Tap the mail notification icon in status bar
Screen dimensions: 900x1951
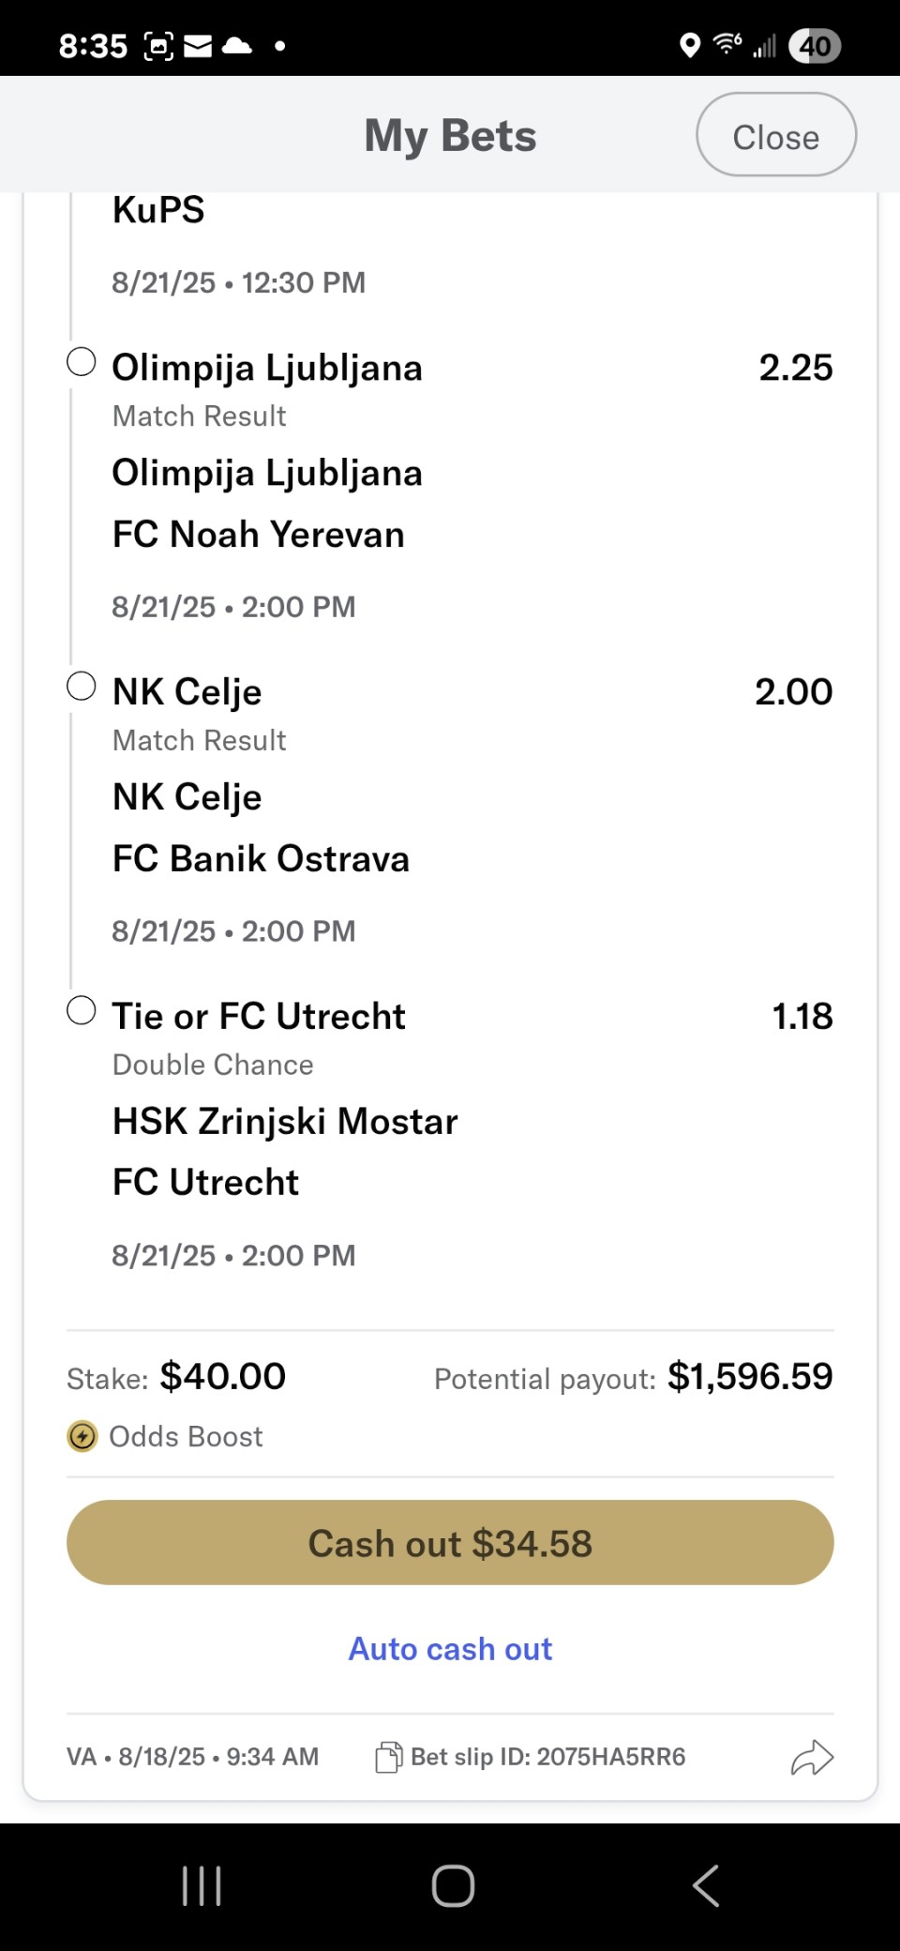point(198,45)
